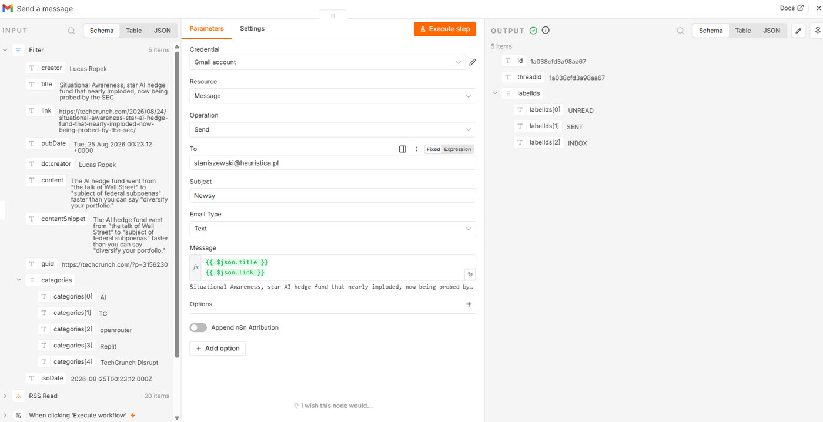823x422 pixels.
Task: Switch to the Parameters tab
Action: [207, 29]
